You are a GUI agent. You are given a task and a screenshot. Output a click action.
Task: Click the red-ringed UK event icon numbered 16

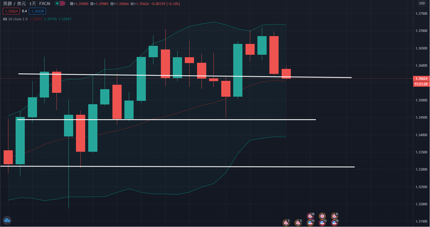tap(310, 216)
